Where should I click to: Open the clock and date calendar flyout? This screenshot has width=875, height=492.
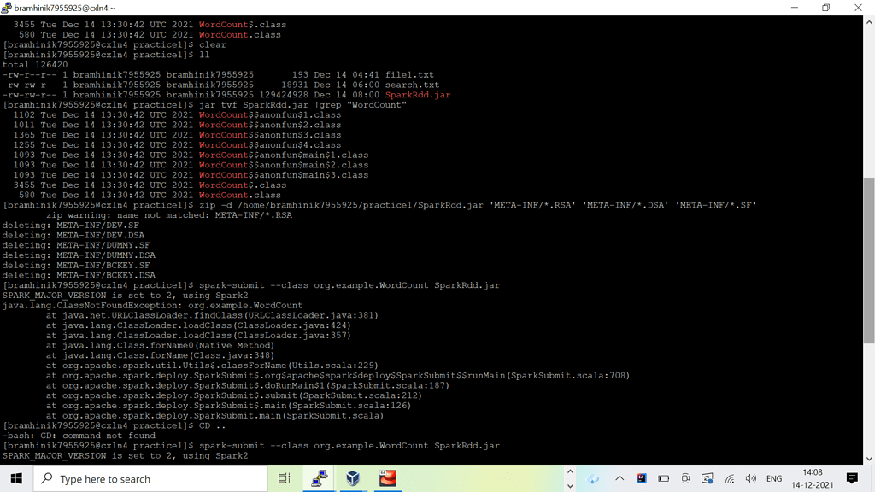click(x=813, y=478)
